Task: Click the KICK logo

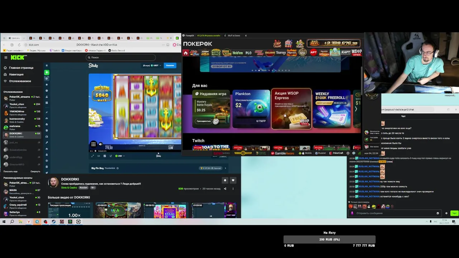Action: coord(18,57)
